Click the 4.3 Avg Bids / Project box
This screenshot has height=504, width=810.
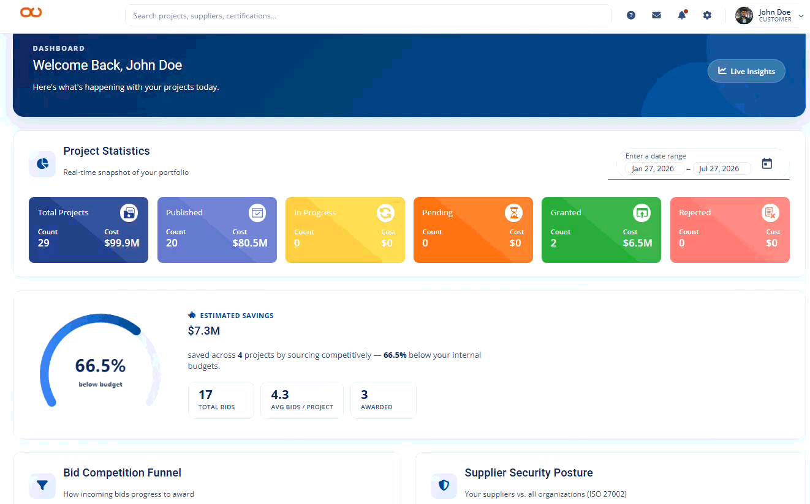pos(302,401)
